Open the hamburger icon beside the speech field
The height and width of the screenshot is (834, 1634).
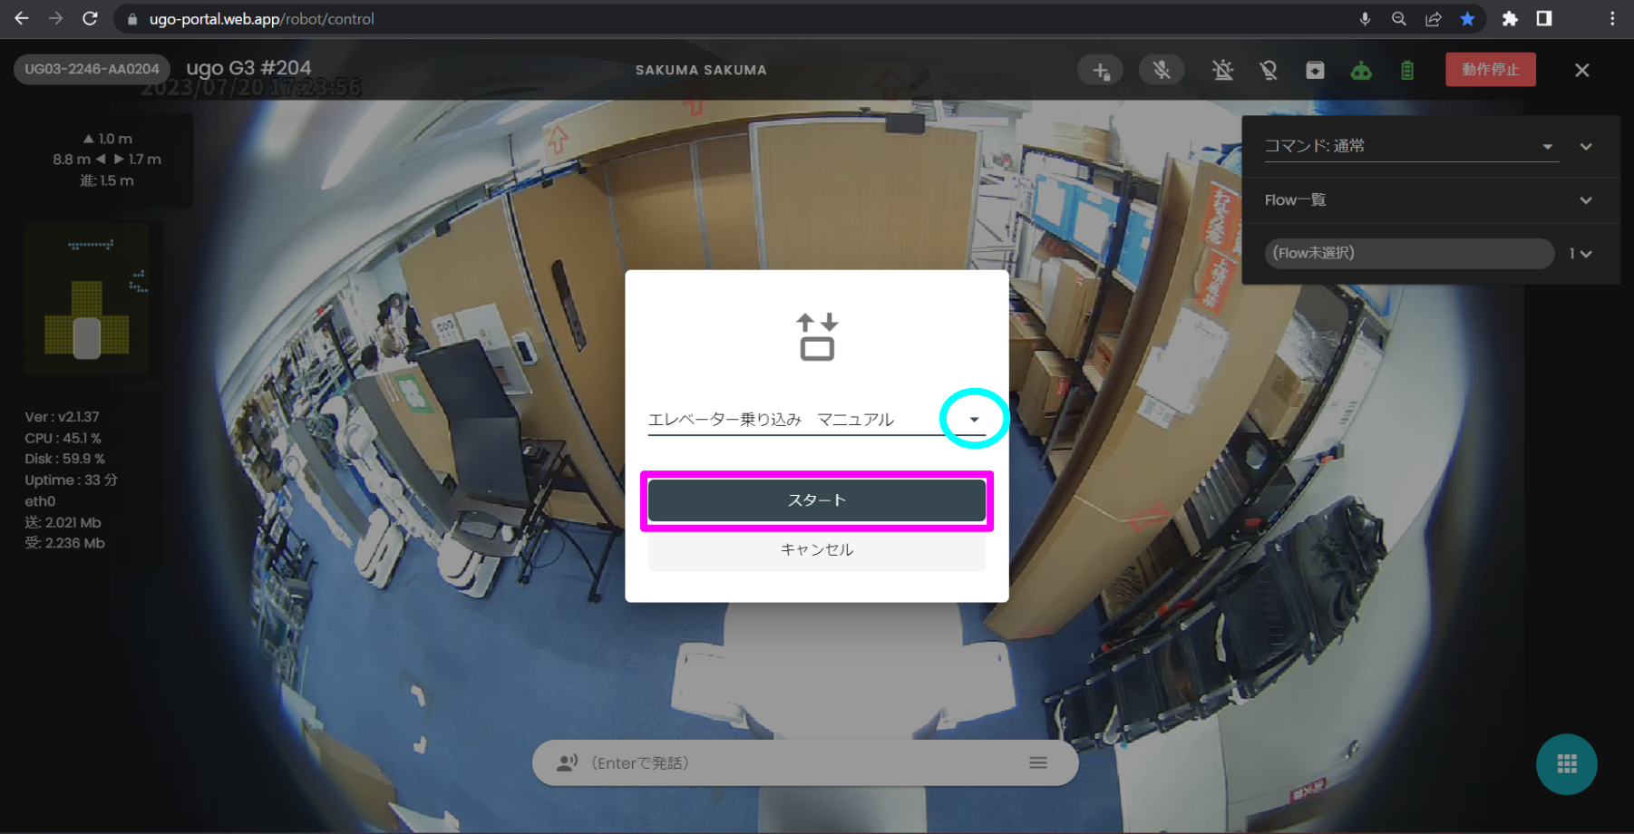[x=1038, y=762]
